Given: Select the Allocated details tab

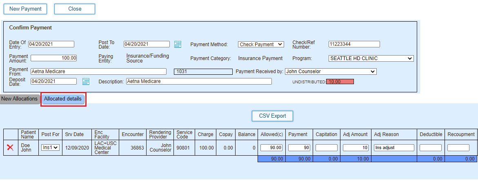Looking at the screenshot, I should coord(63,99).
